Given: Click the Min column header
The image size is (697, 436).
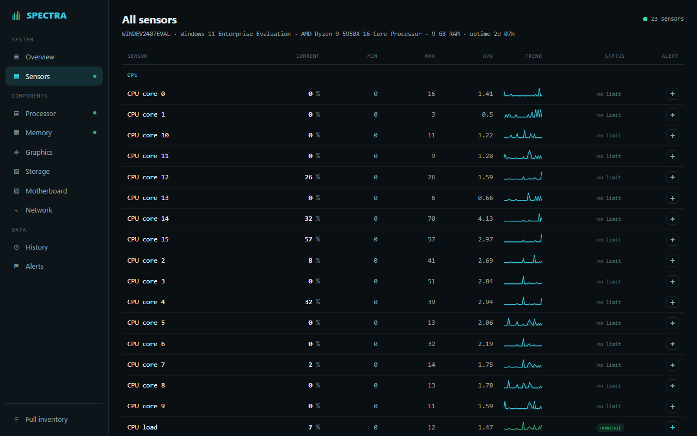Looking at the screenshot, I should pos(372,56).
